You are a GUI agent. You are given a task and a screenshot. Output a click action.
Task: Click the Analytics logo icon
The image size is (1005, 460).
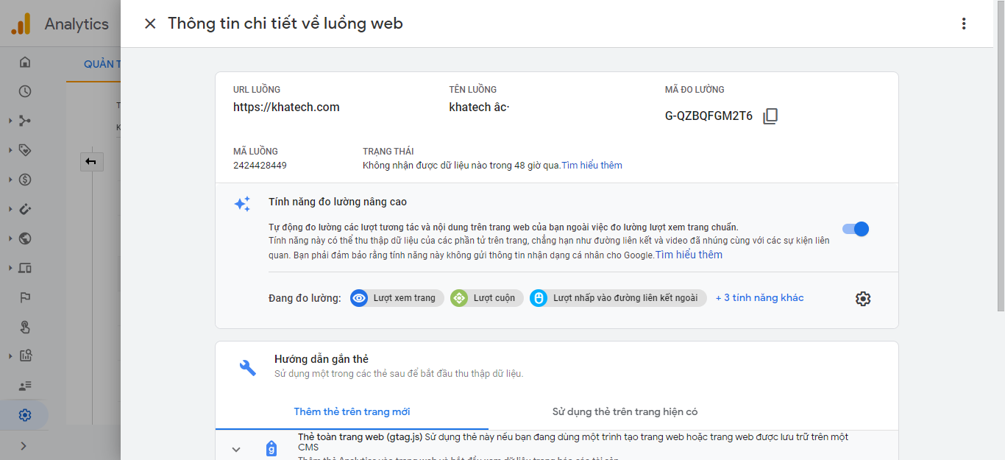pyautogui.click(x=20, y=24)
